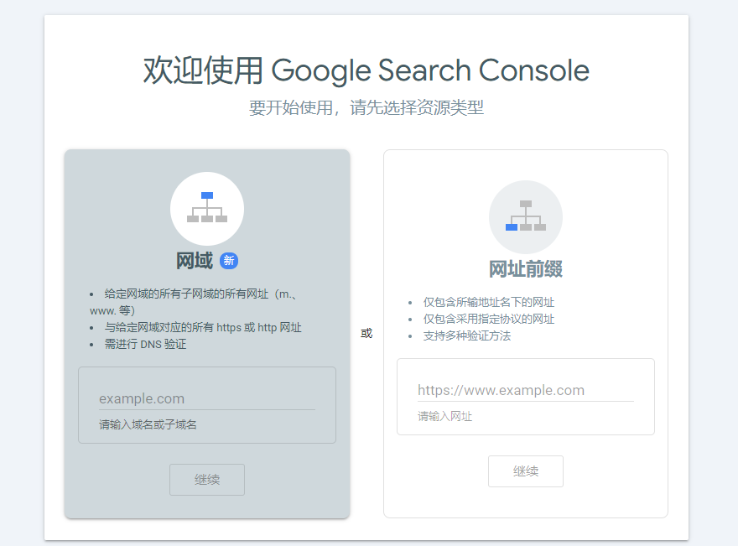Viewport: 738px width, 546px height.
Task: Click 继续 button under the 网址前缀 card
Action: [526, 471]
